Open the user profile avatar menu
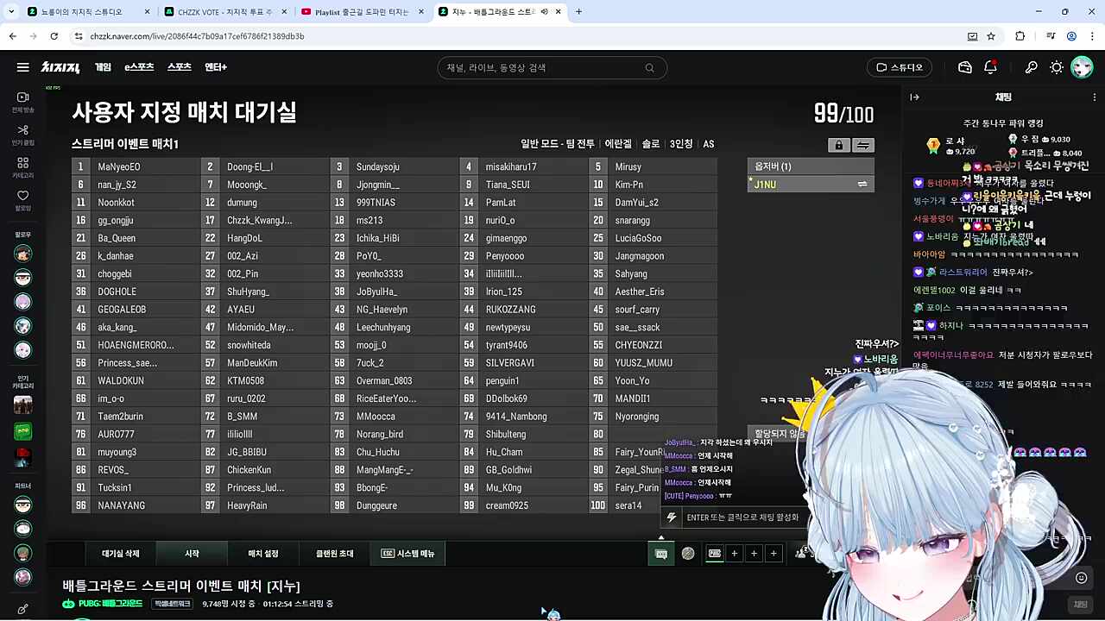This screenshot has width=1105, height=621. (x=1082, y=67)
